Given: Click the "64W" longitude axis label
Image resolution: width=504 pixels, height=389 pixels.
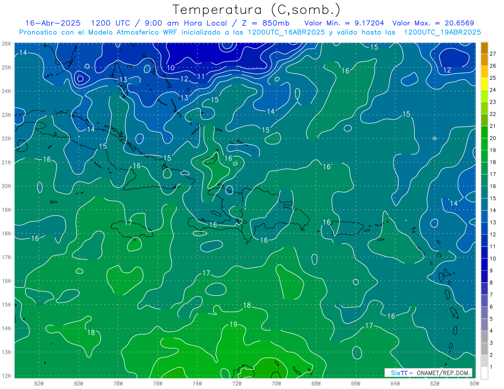Looking at the screenshot, I should tap(395, 383).
